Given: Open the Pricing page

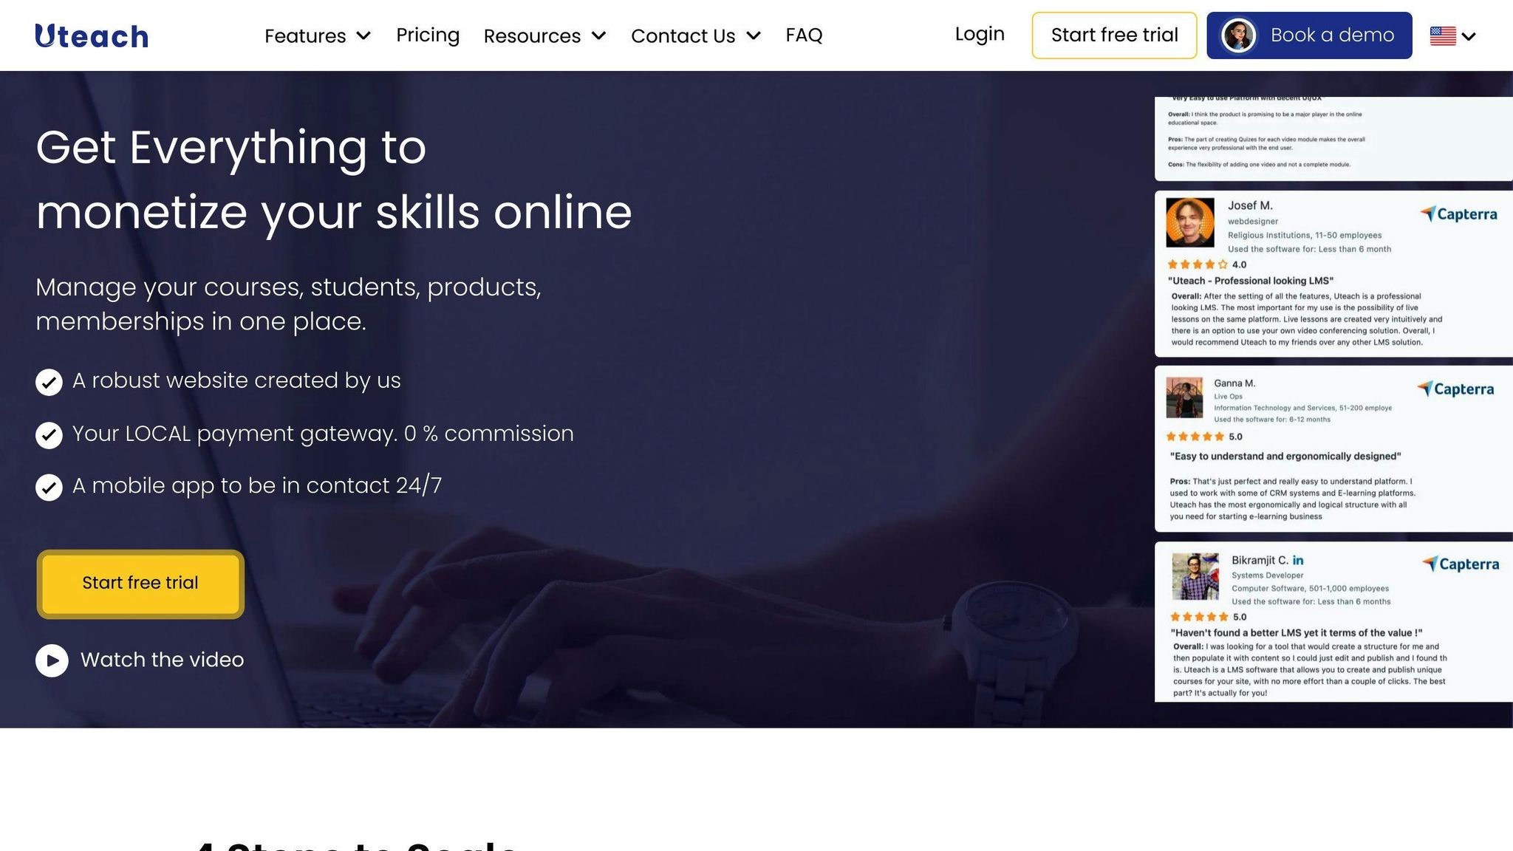Looking at the screenshot, I should pyautogui.click(x=428, y=35).
